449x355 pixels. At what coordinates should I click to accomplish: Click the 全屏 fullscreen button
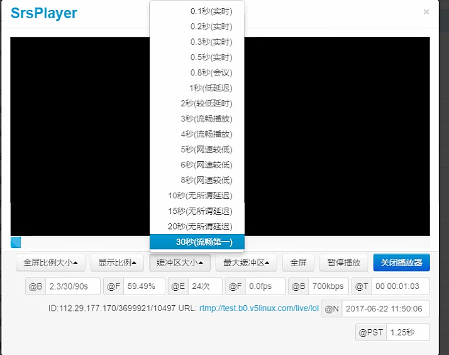point(298,262)
